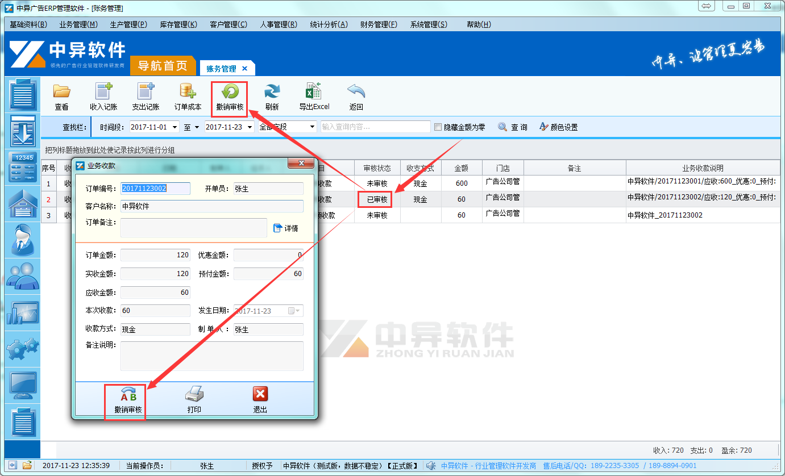Click the 本次收款 field with value 60
785x476 pixels.
tap(155, 311)
